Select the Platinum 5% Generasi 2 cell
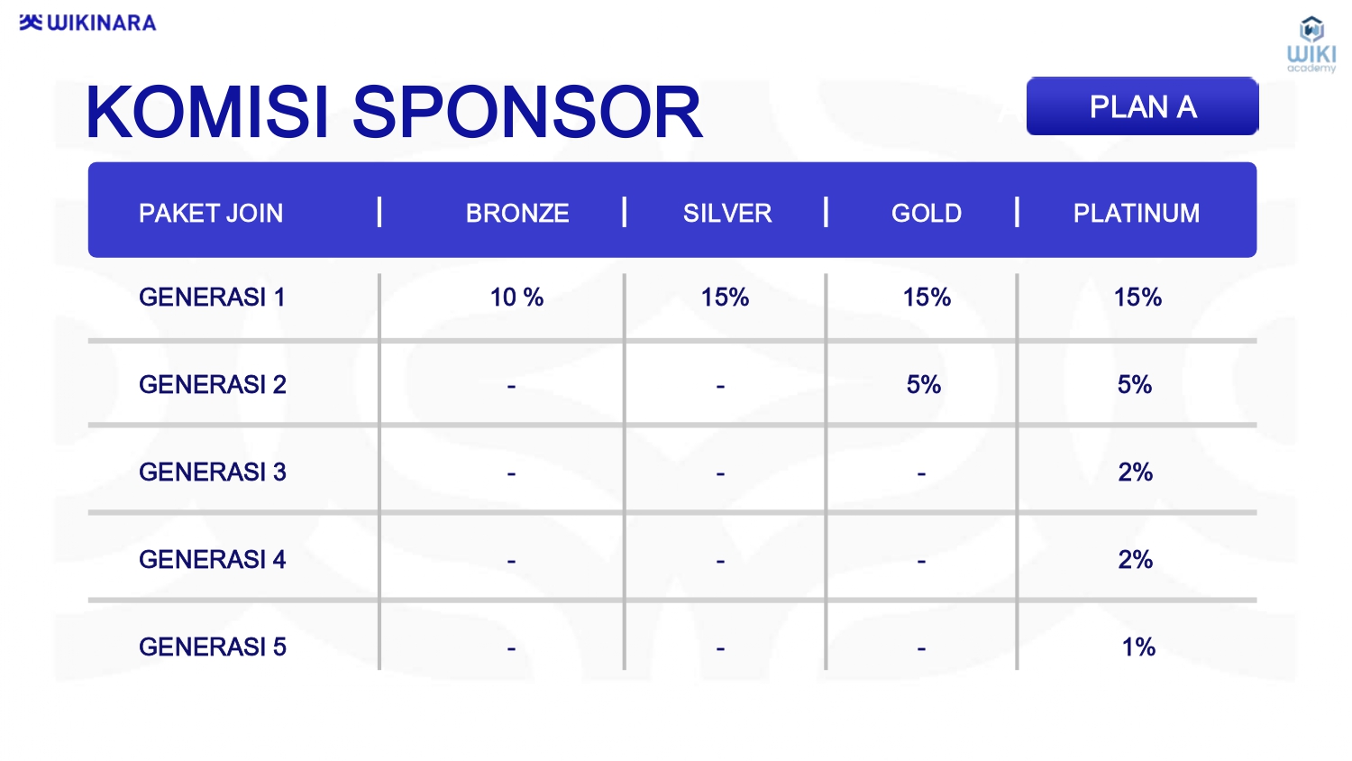The image size is (1352, 761). [x=1135, y=384]
